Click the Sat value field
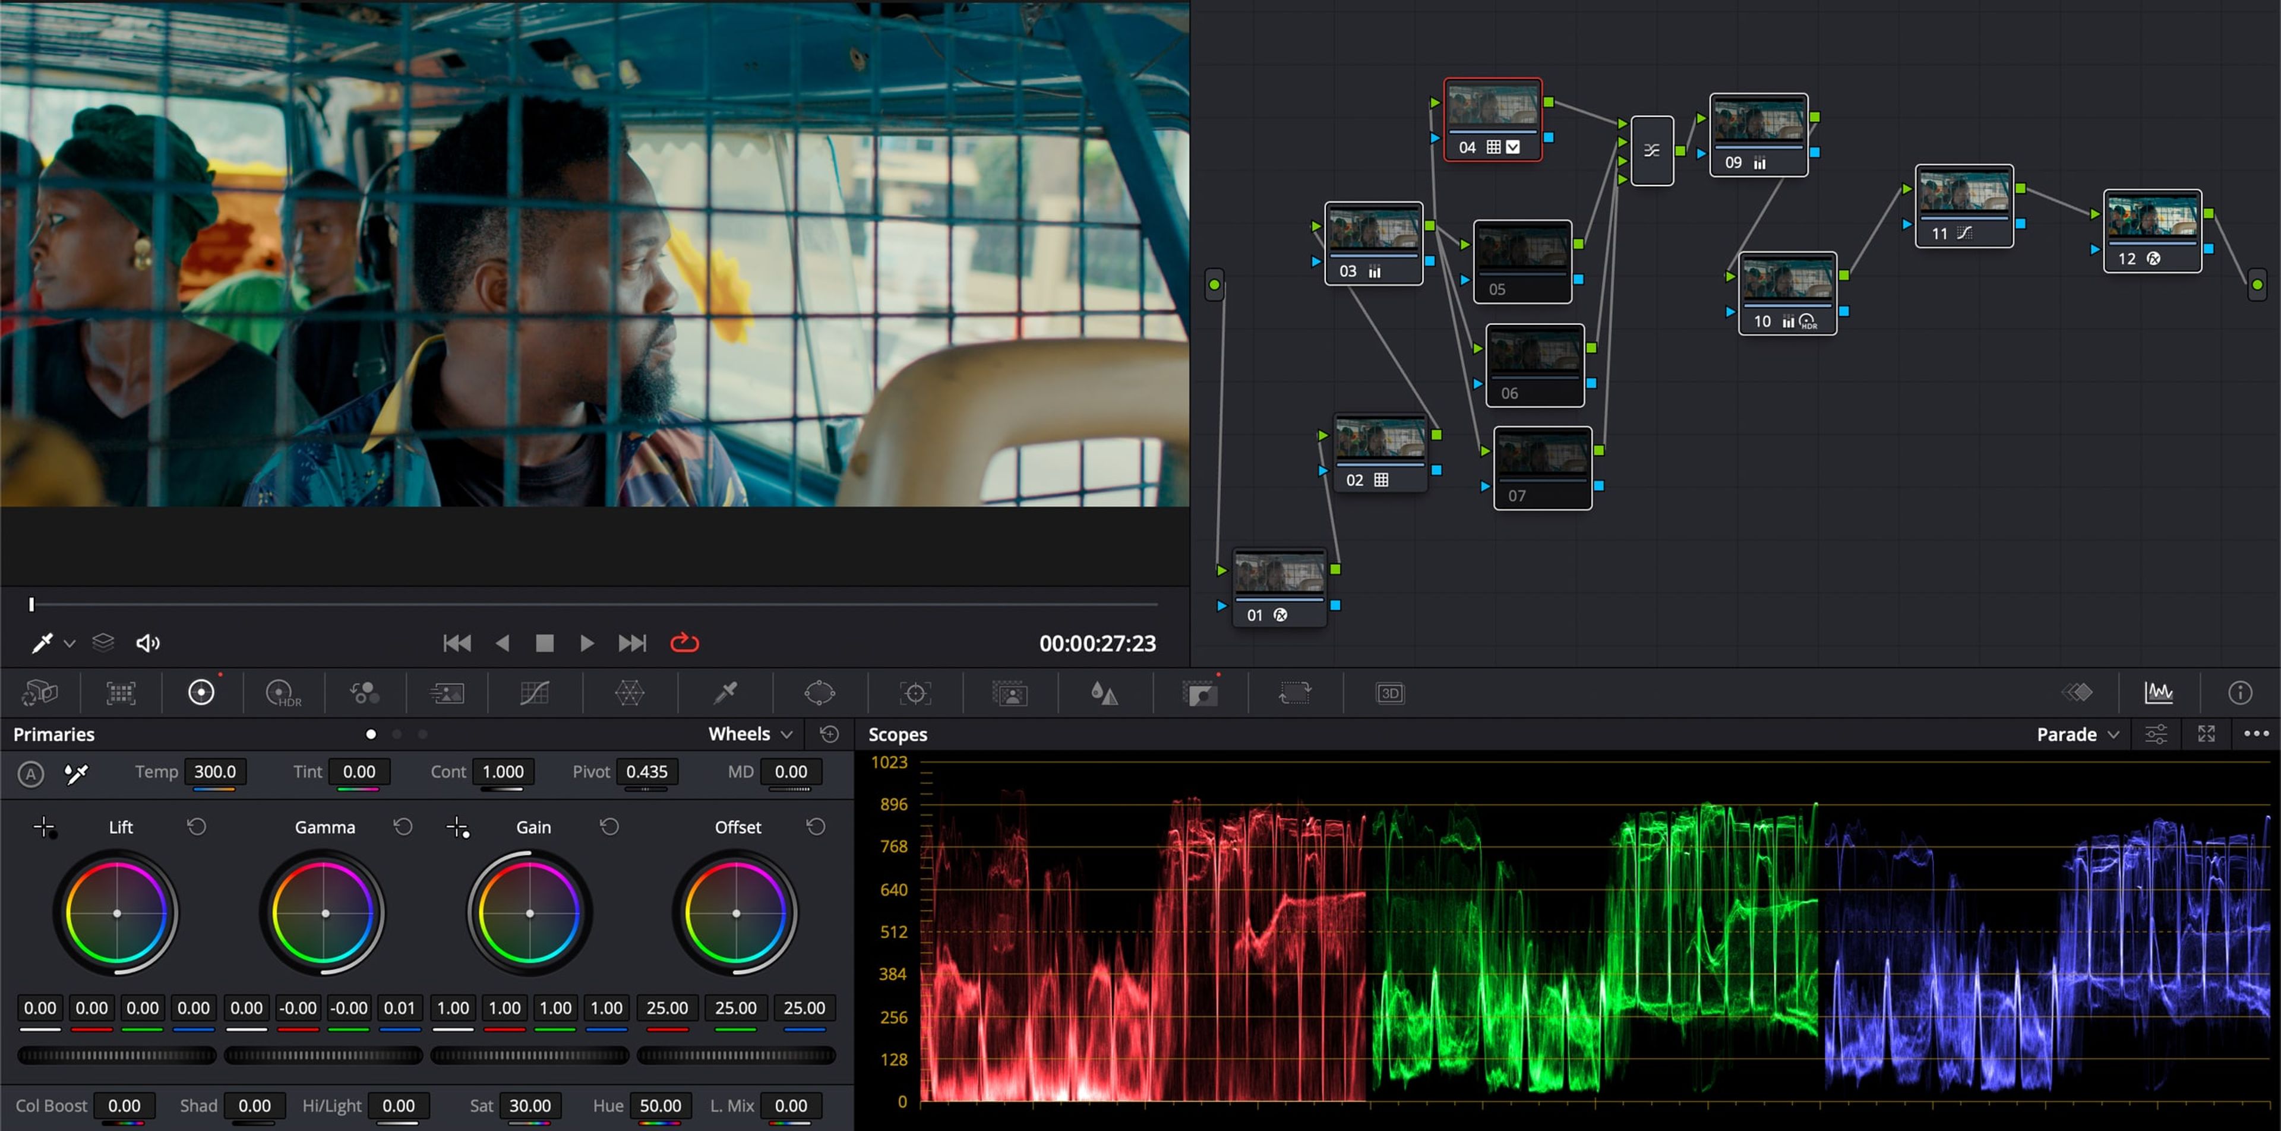This screenshot has width=2281, height=1131. (x=529, y=1105)
